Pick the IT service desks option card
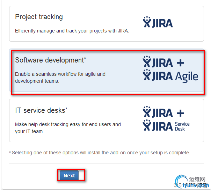Viewport: 211px width, 191px height. click(107, 120)
